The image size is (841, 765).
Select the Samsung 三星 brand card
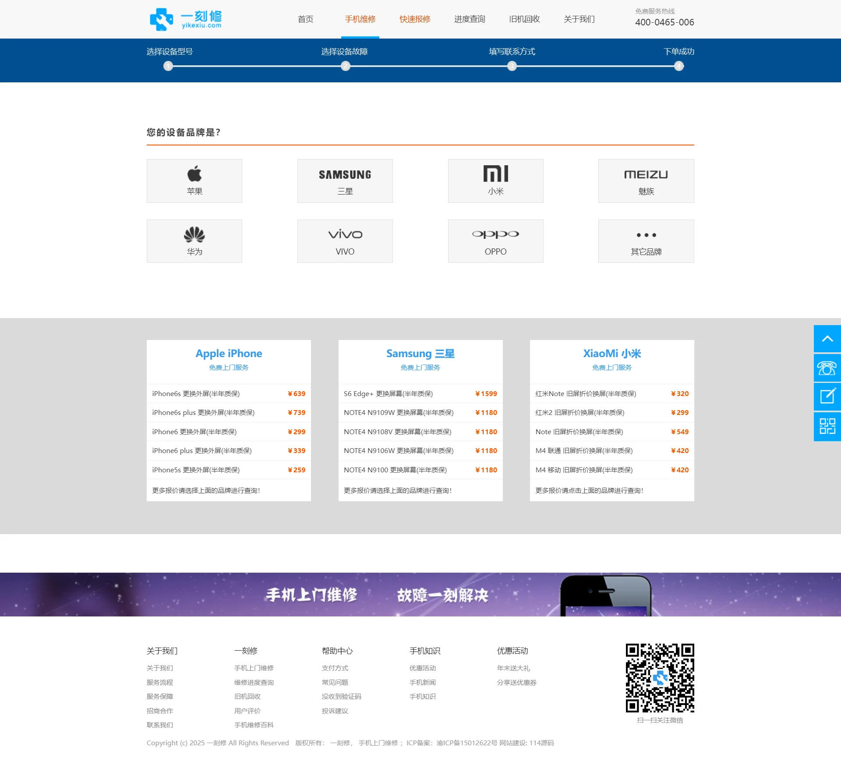[x=345, y=181]
